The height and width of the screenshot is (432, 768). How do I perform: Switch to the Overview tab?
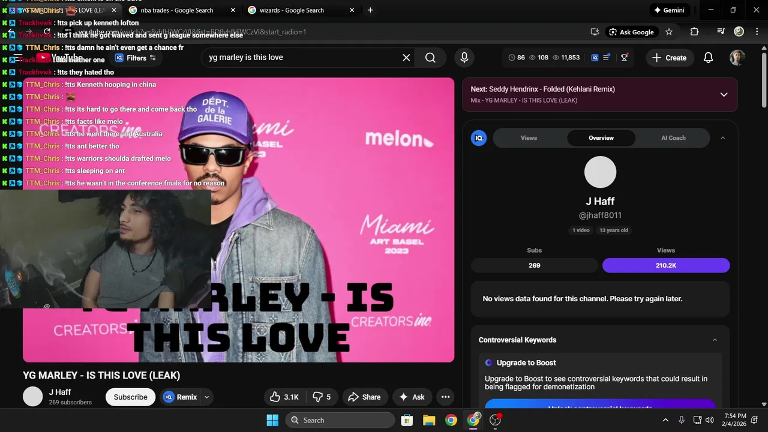(x=601, y=138)
